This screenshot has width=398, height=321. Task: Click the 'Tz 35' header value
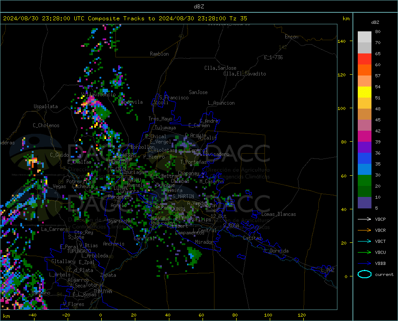(x=238, y=18)
